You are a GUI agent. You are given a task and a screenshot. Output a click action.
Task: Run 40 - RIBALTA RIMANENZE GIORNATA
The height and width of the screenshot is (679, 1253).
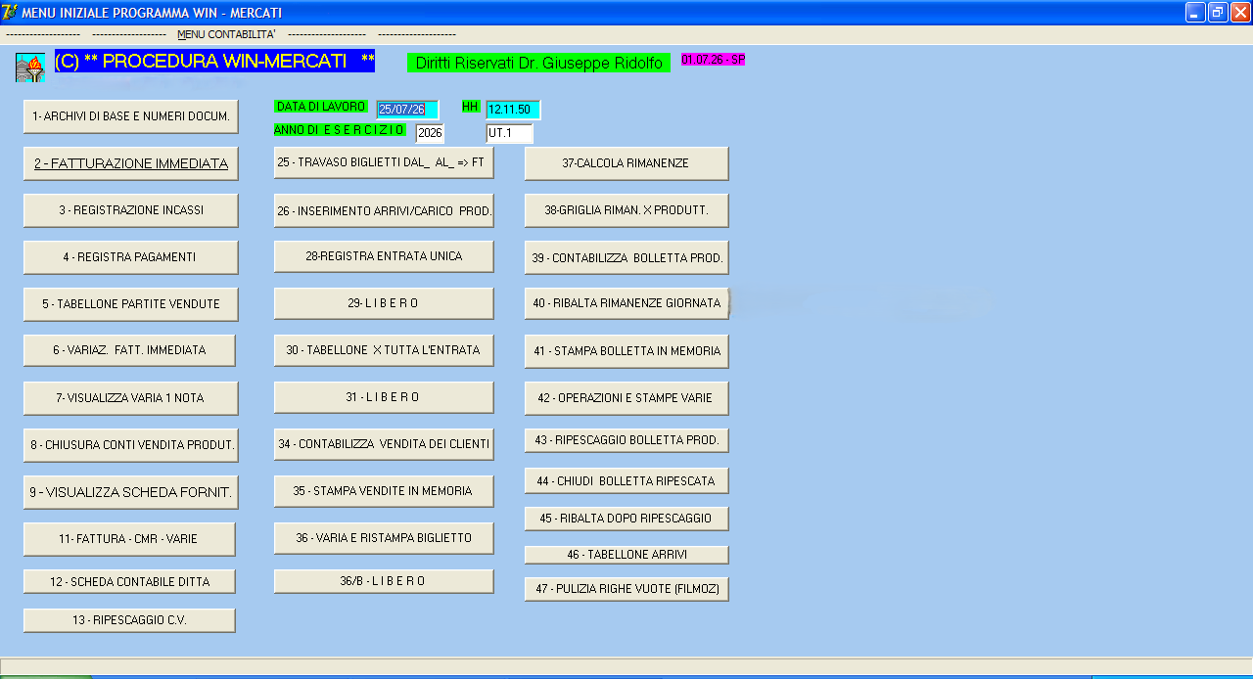pyautogui.click(x=626, y=303)
